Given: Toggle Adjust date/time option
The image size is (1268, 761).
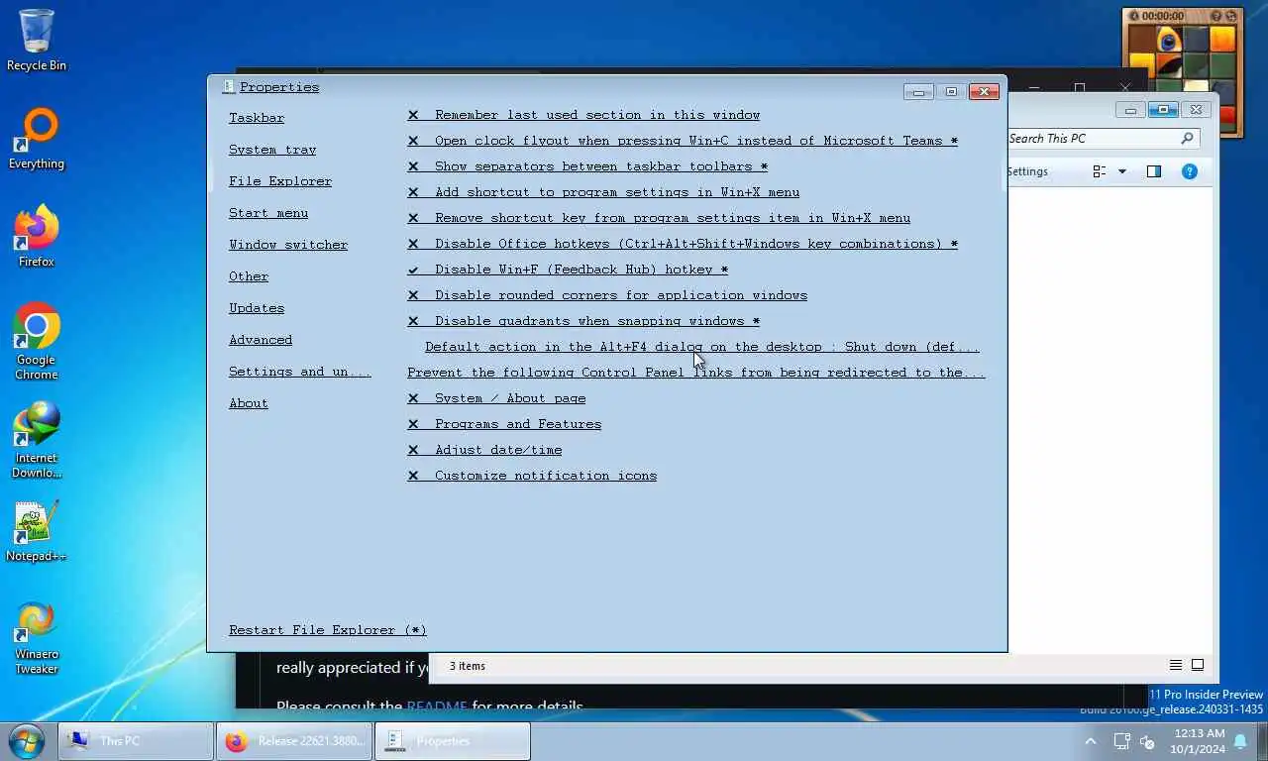Looking at the screenshot, I should pyautogui.click(x=484, y=450).
